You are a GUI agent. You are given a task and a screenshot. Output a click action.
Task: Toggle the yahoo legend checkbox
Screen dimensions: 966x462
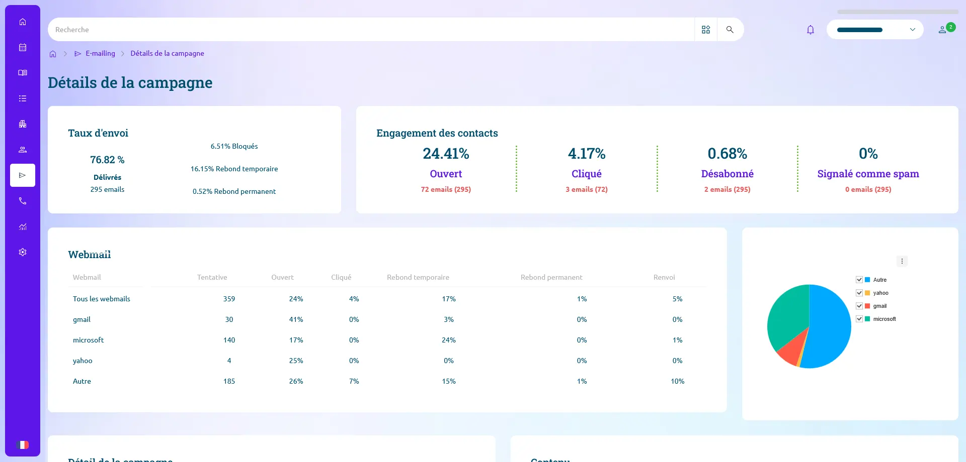click(859, 293)
